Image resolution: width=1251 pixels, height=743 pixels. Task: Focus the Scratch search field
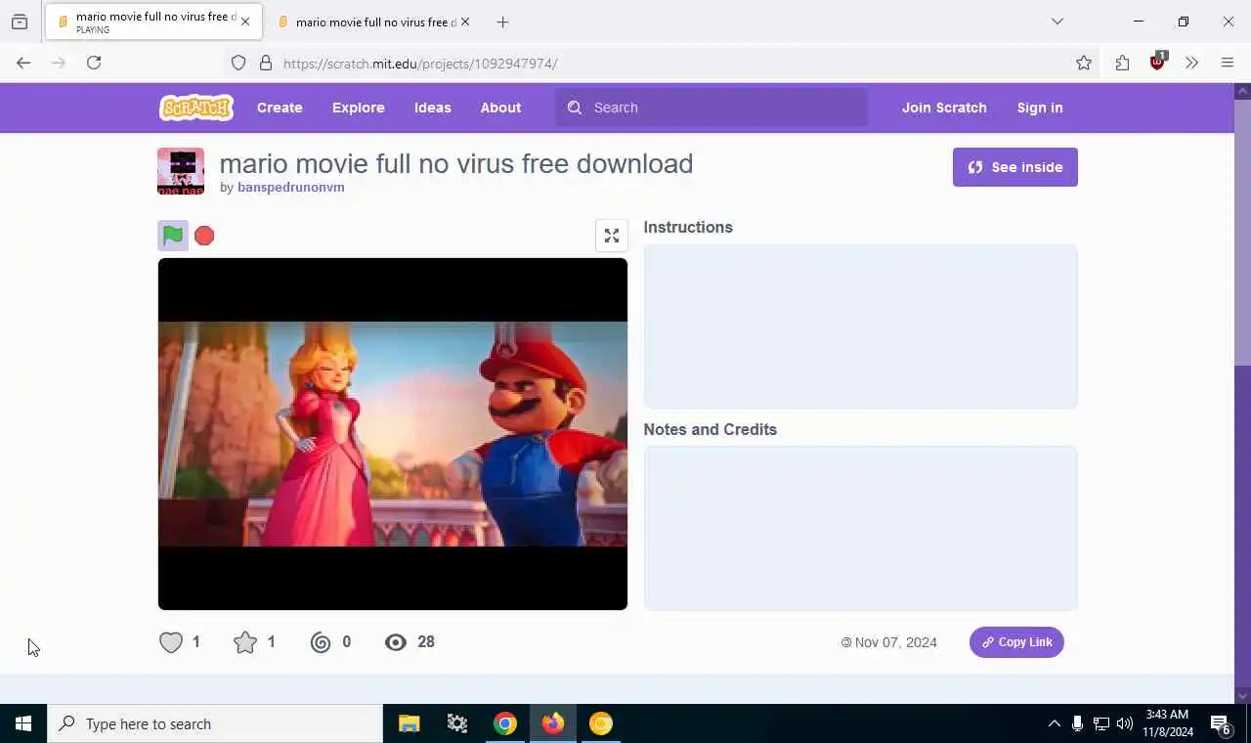(712, 108)
